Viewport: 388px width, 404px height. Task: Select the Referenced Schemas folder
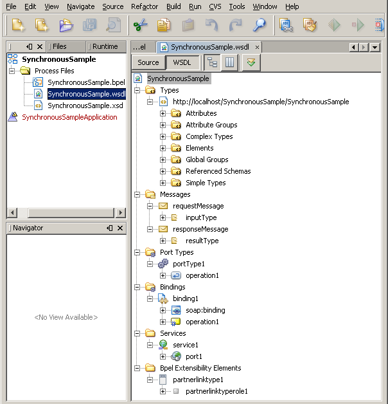(x=218, y=171)
